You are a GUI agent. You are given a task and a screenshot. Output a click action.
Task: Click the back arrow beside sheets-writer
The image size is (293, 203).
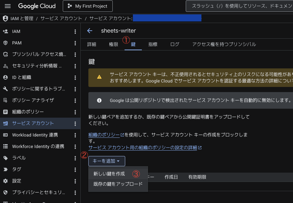pos(90,31)
